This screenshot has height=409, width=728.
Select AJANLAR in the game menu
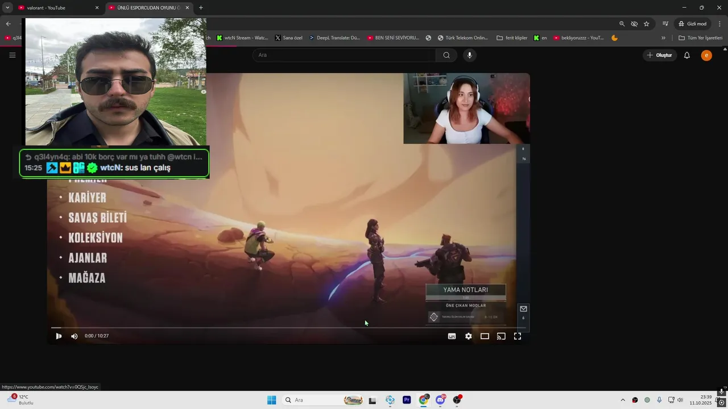tap(88, 258)
